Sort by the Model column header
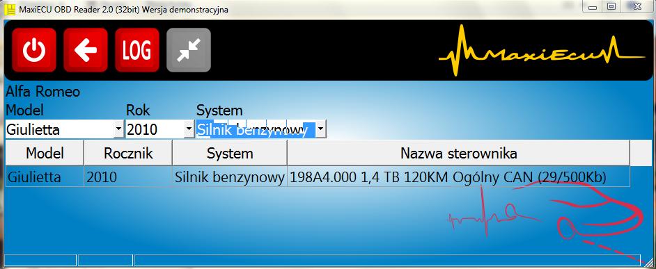 [45, 154]
